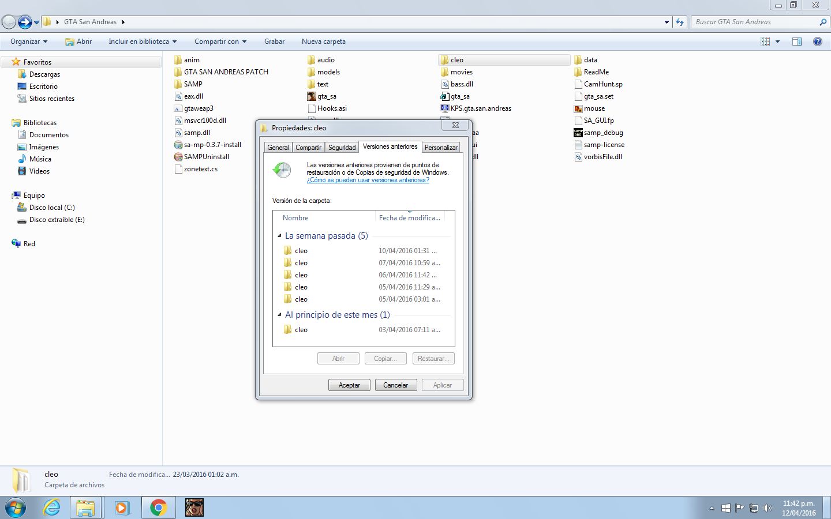Open the change view dropdown arrow
The width and height of the screenshot is (831, 519).
[777, 42]
